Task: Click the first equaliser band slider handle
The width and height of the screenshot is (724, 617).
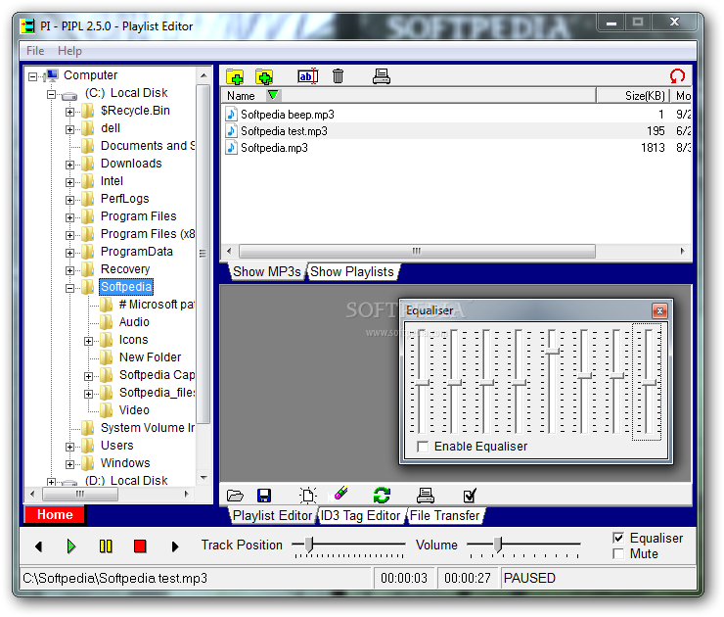Action: click(x=422, y=383)
